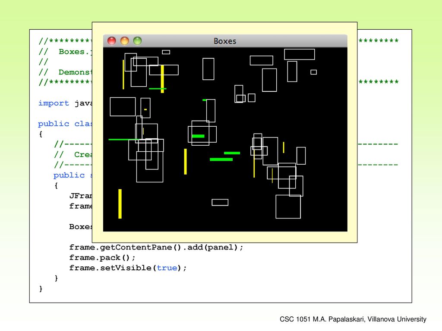Click the '// Demonst' comment line
Viewport: 442px width, 331px height.
[66, 72]
